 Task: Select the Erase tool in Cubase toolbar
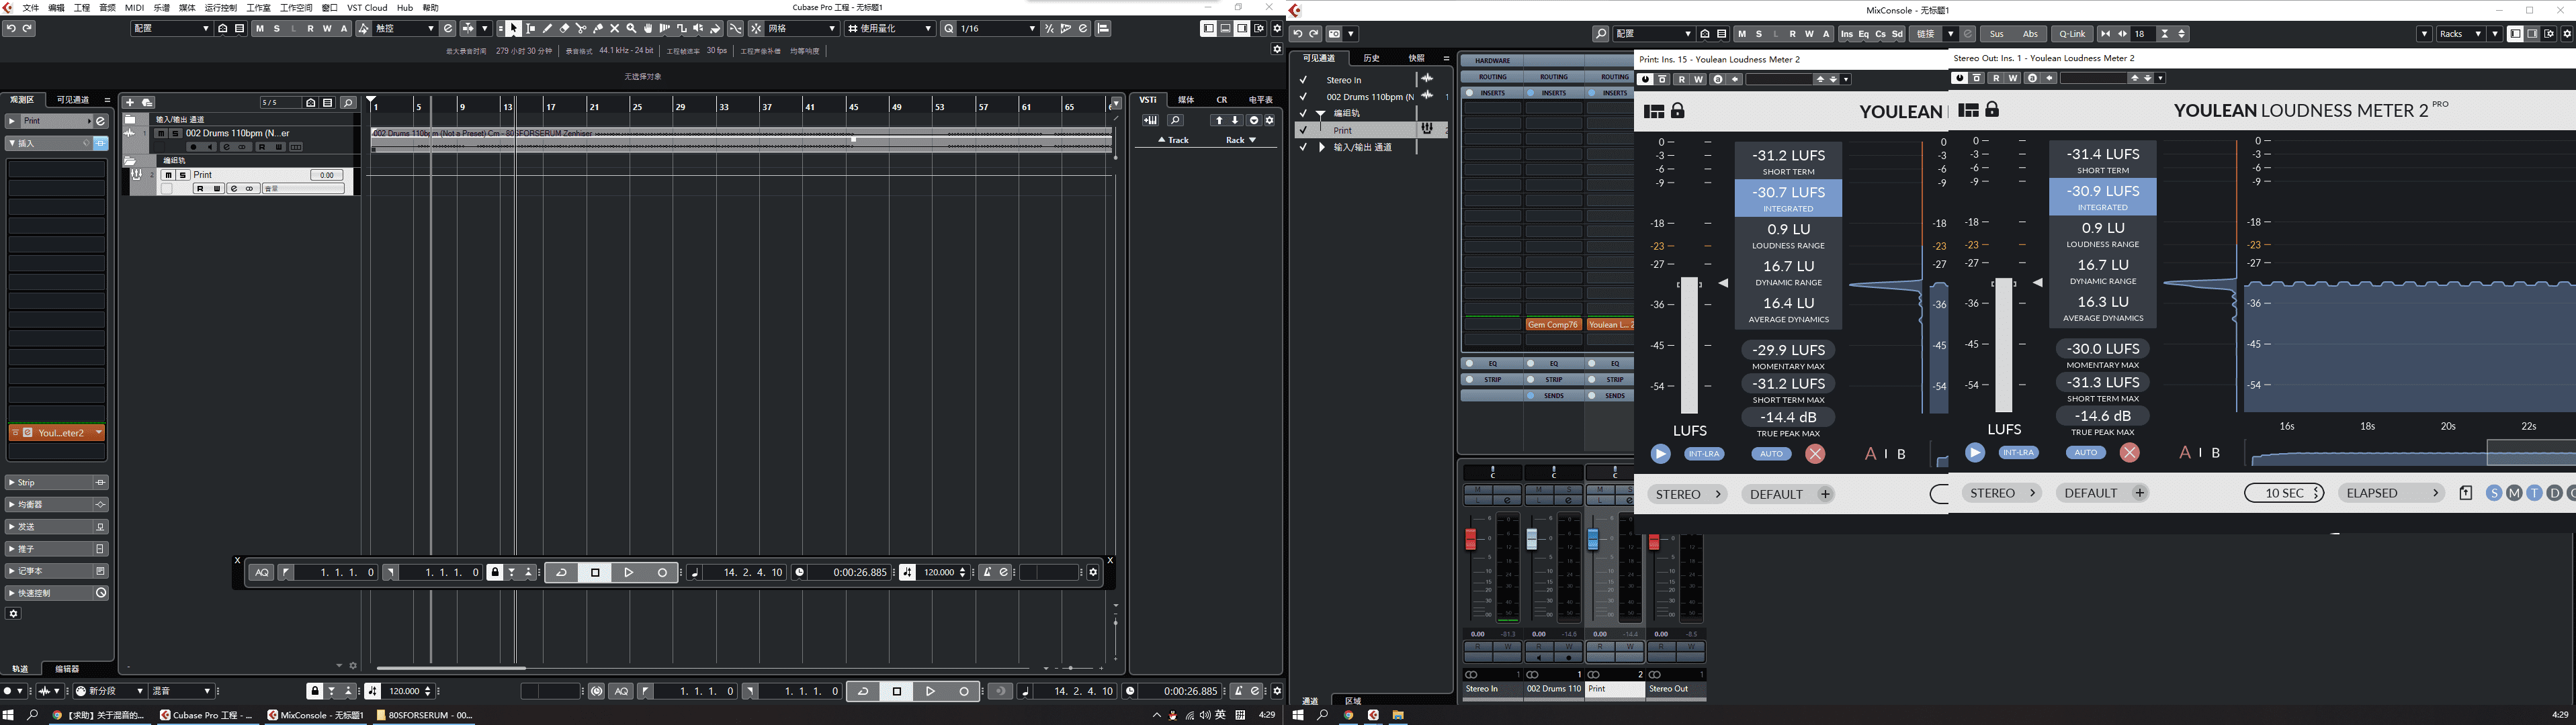point(564,29)
